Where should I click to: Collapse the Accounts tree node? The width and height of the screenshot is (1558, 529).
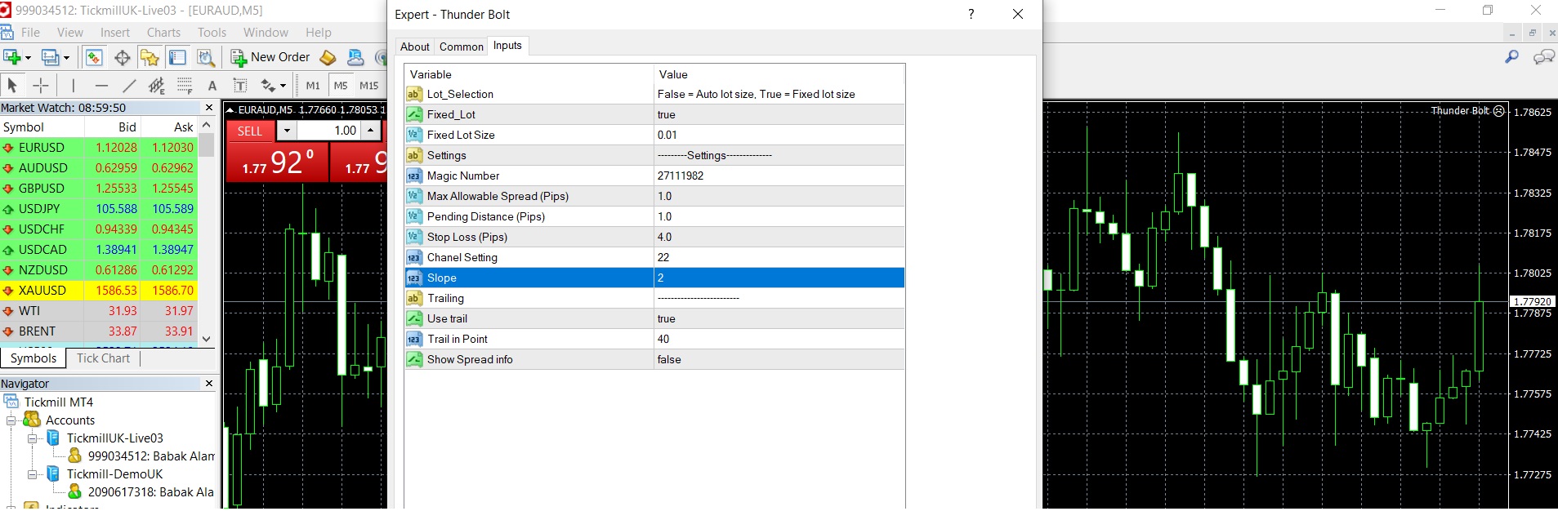point(11,420)
